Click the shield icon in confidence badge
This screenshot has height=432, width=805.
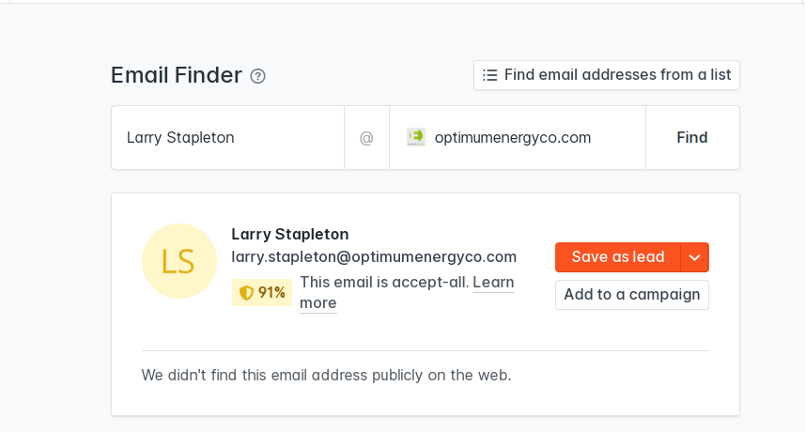pyautogui.click(x=246, y=293)
